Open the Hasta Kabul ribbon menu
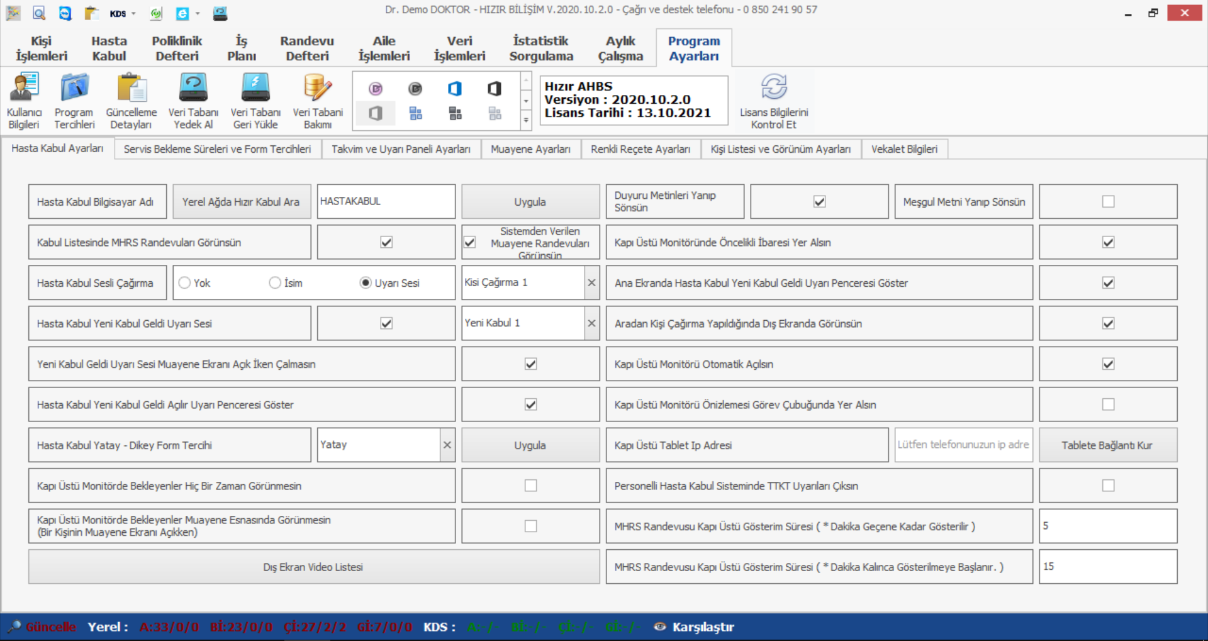Viewport: 1208px width, 641px height. point(109,48)
